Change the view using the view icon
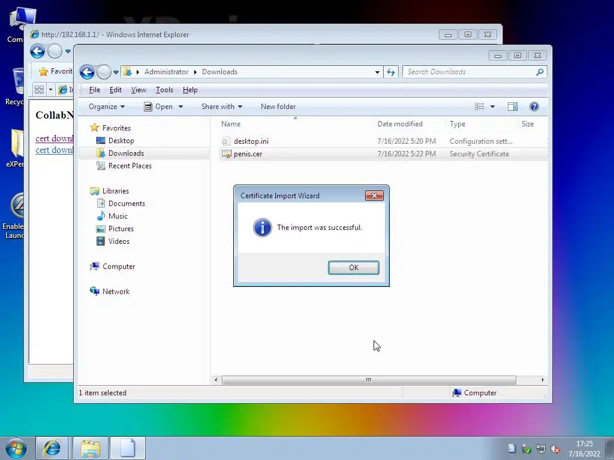The image size is (614, 460). tap(479, 107)
